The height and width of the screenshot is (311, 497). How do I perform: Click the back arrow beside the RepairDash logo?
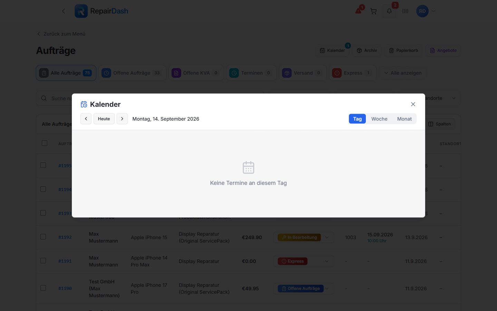pos(64,11)
